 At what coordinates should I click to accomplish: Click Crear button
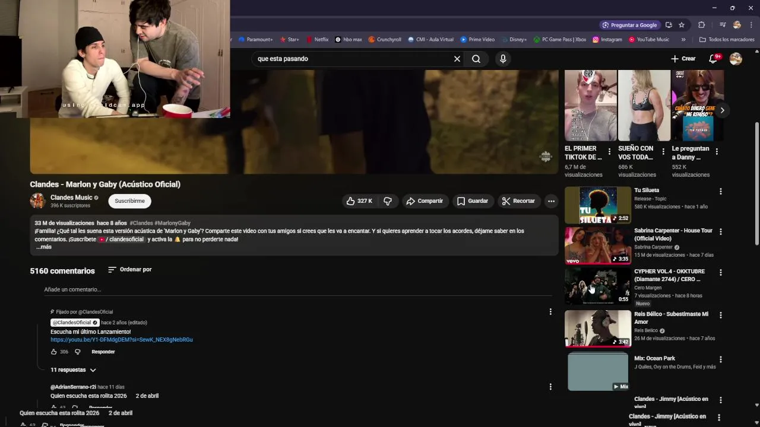pos(683,59)
